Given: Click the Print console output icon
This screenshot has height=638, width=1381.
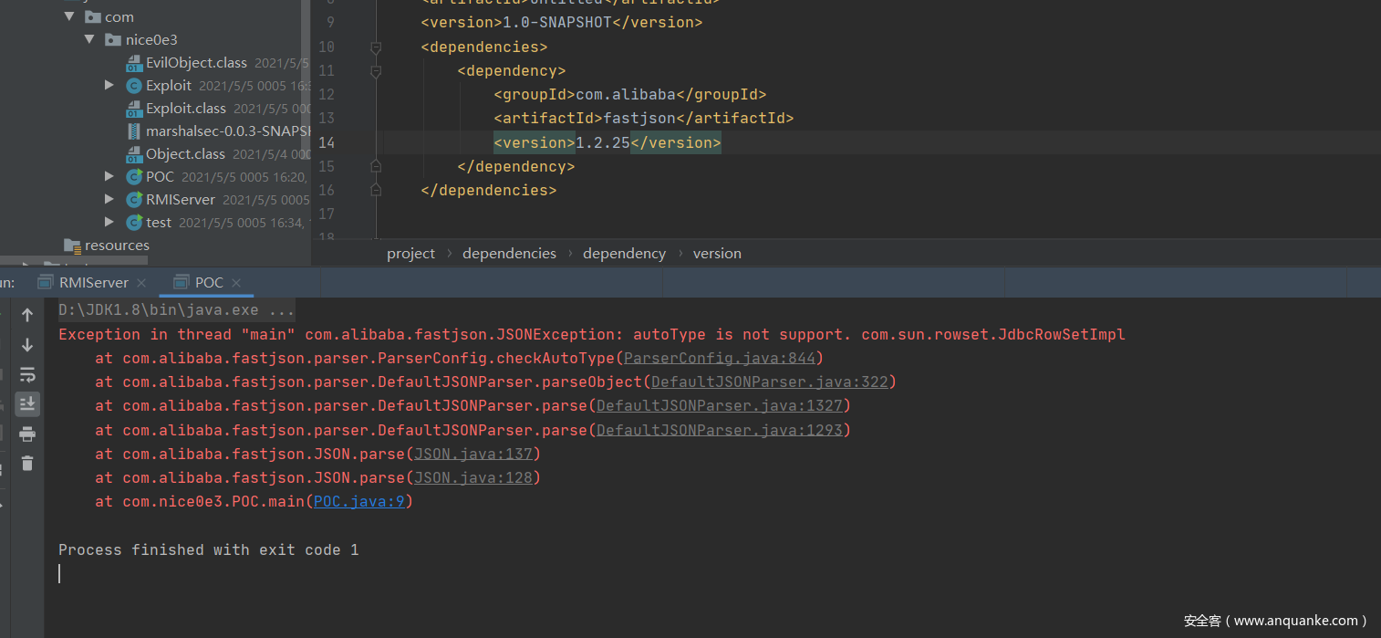Looking at the screenshot, I should pos(27,434).
